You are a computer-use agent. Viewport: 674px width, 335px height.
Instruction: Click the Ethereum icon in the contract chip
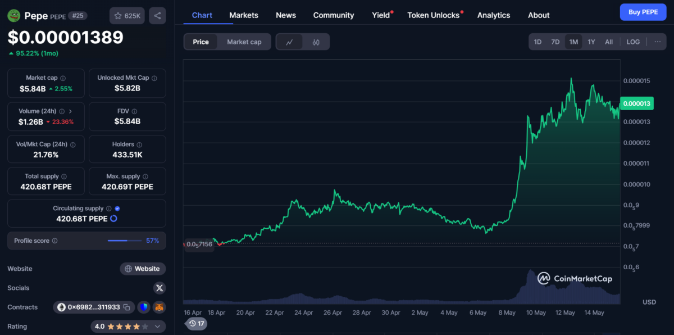(61, 307)
